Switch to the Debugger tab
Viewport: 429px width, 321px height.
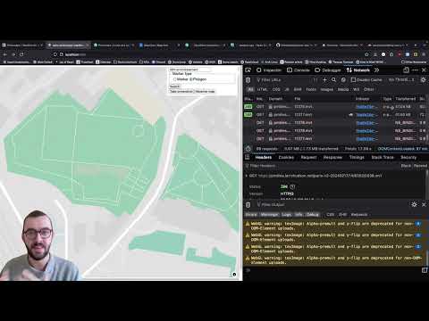point(328,70)
